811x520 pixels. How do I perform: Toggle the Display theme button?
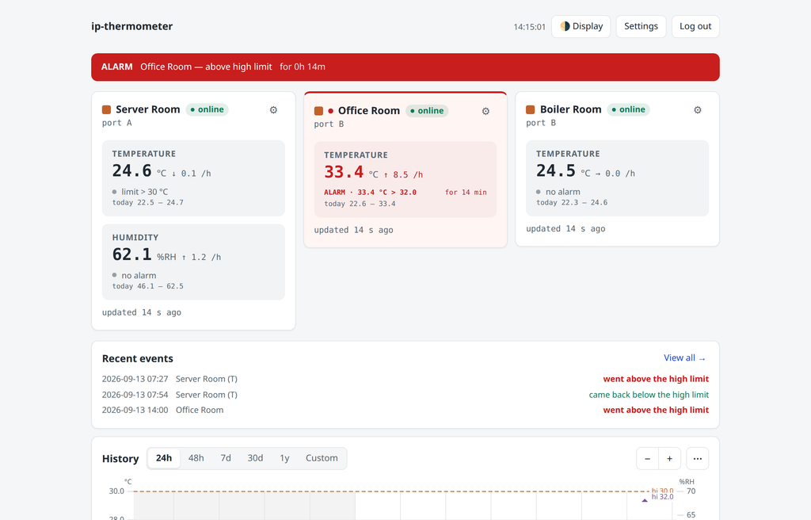click(581, 26)
